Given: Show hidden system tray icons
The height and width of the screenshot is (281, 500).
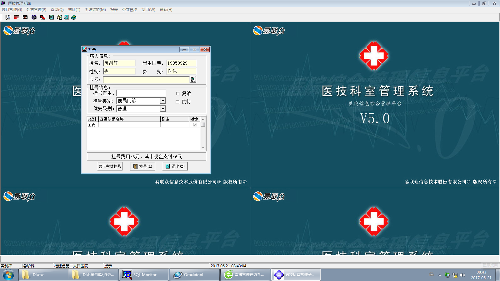Looking at the screenshot, I should pos(440,275).
